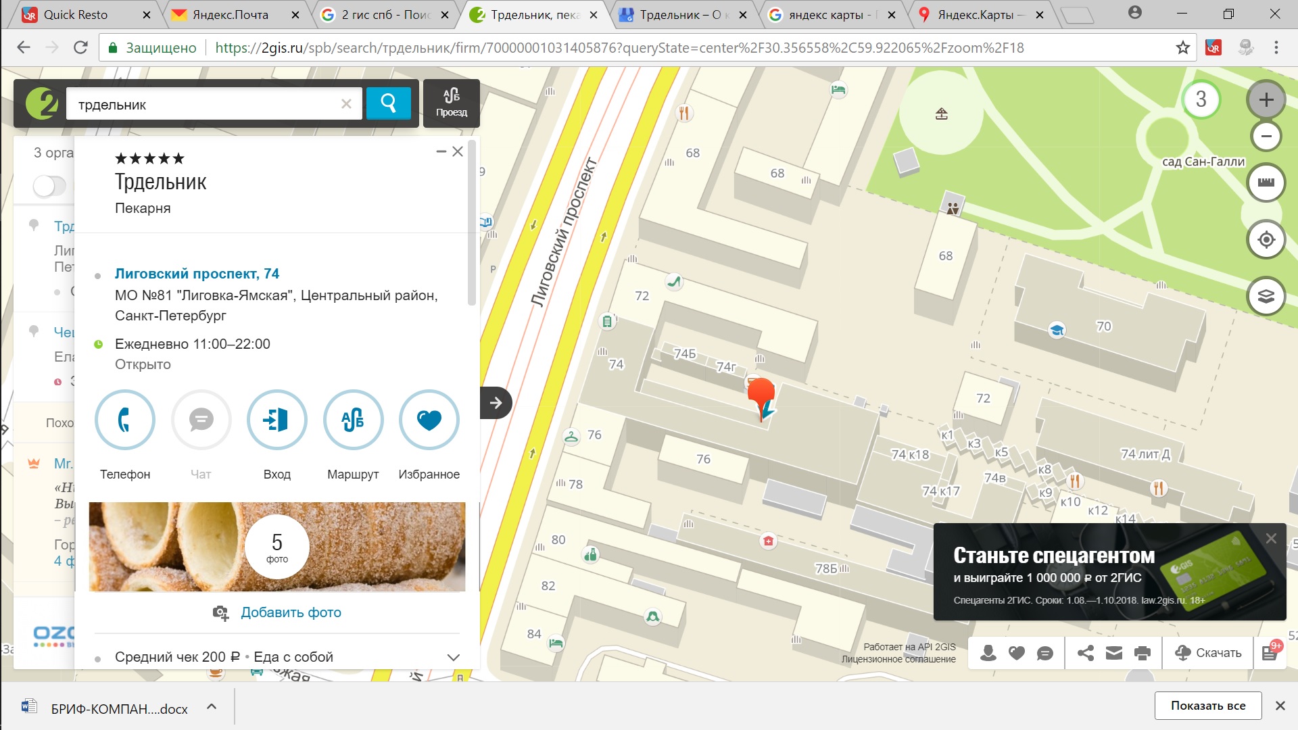Reload the page with refresh button
Viewport: 1298px width, 730px height.
click(80, 47)
